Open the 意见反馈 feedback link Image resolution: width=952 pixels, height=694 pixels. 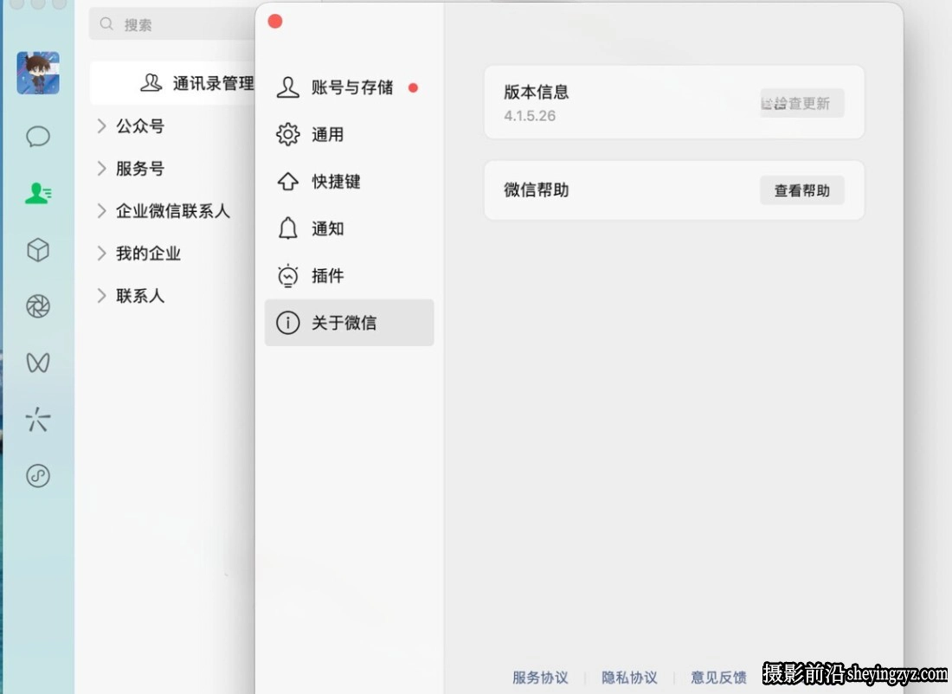[719, 677]
